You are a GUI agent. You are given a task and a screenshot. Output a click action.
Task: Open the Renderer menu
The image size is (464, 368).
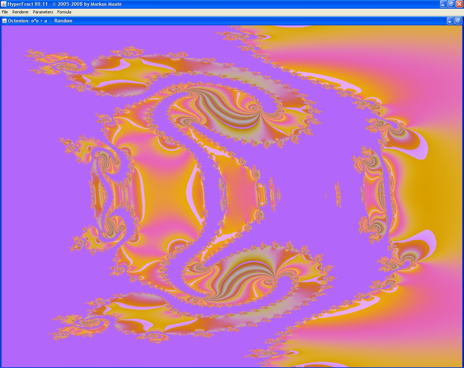pos(20,12)
